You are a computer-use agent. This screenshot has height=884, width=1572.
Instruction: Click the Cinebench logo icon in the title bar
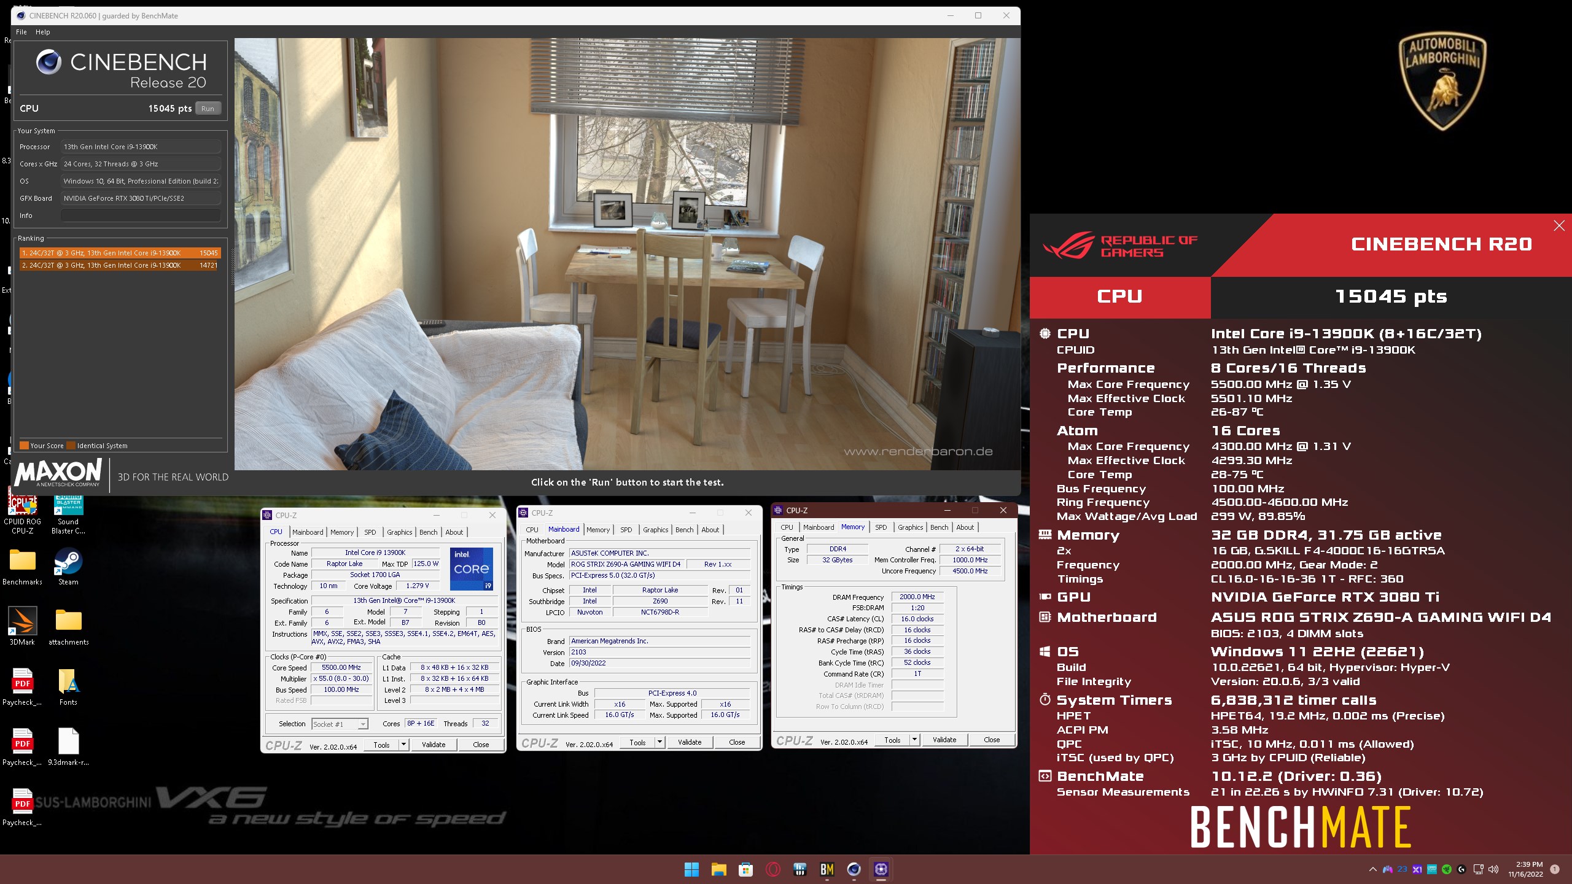tap(21, 15)
